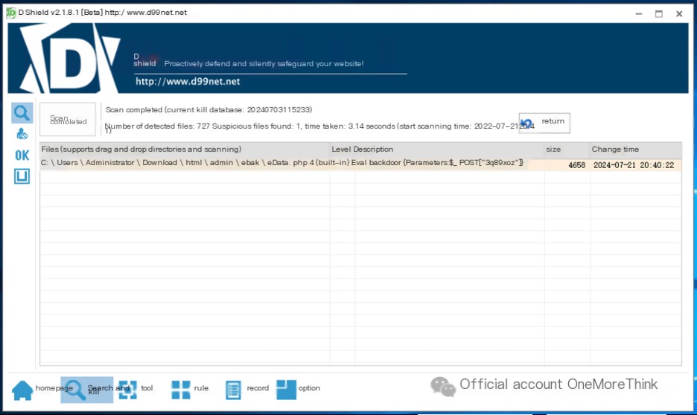
Task: Click the sidebar person inspection icon
Action: [22, 134]
